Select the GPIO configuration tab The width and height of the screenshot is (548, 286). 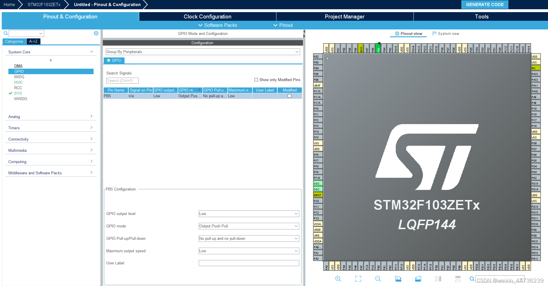(114, 60)
